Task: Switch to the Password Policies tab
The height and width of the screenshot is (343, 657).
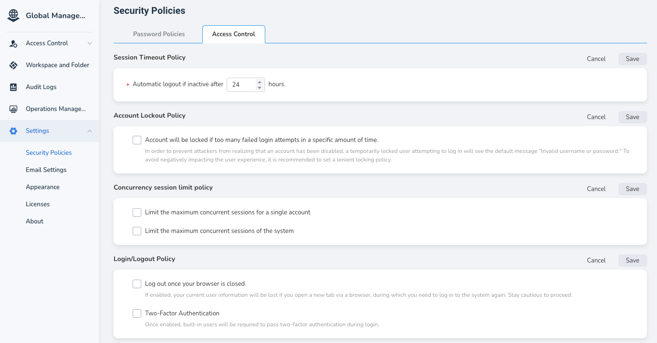Action: pos(159,34)
